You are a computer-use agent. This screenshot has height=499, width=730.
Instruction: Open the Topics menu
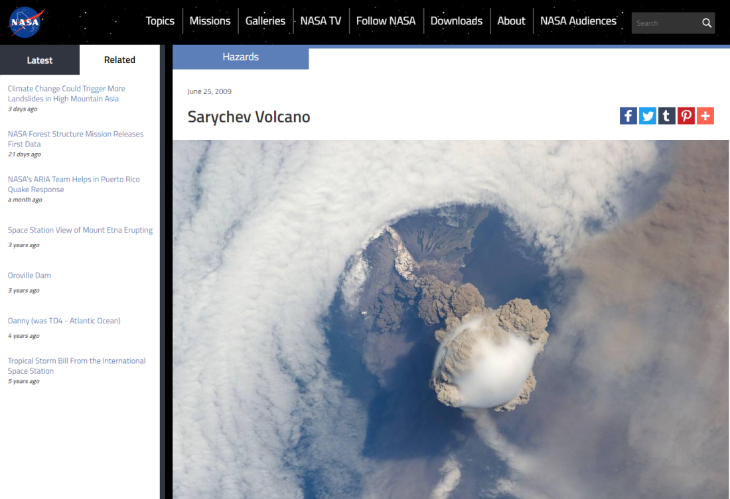tap(160, 21)
